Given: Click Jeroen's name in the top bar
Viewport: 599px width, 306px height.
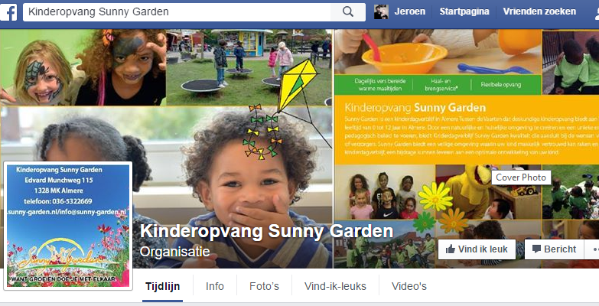Looking at the screenshot, I should [x=409, y=11].
